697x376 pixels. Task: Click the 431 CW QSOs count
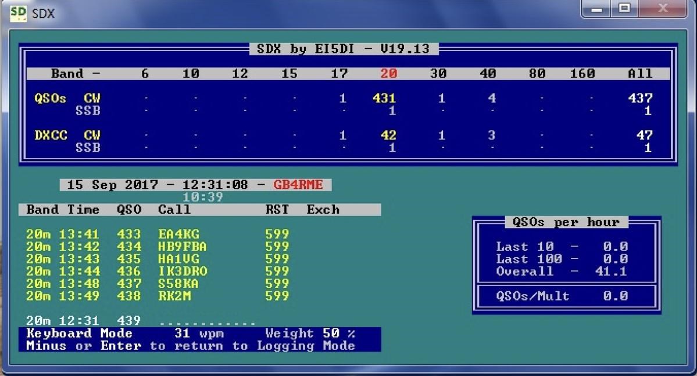click(384, 98)
